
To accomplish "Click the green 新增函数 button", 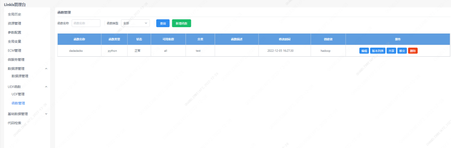I will [181, 24].
